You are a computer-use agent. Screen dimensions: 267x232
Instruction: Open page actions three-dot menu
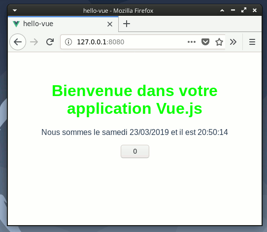coord(192,42)
